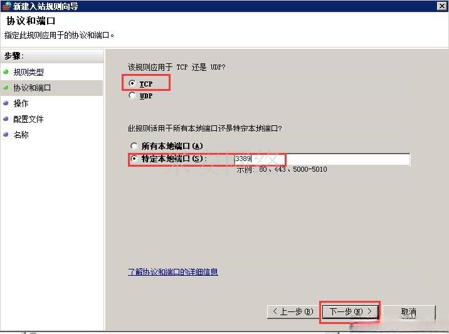Close the 新建入站规则向导 window
The height and width of the screenshot is (334, 449).
[442, 6]
